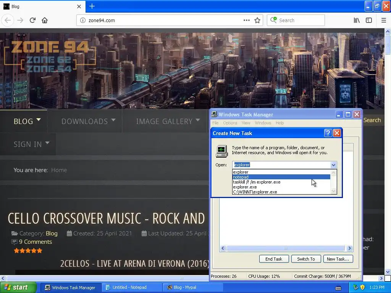The height and width of the screenshot is (293, 391).
Task: Click the taskbar clock showing 1:23 PM
Action: (x=377, y=287)
